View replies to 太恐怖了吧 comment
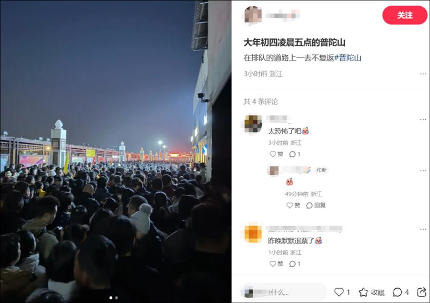The height and width of the screenshot is (303, 430). pos(295,154)
